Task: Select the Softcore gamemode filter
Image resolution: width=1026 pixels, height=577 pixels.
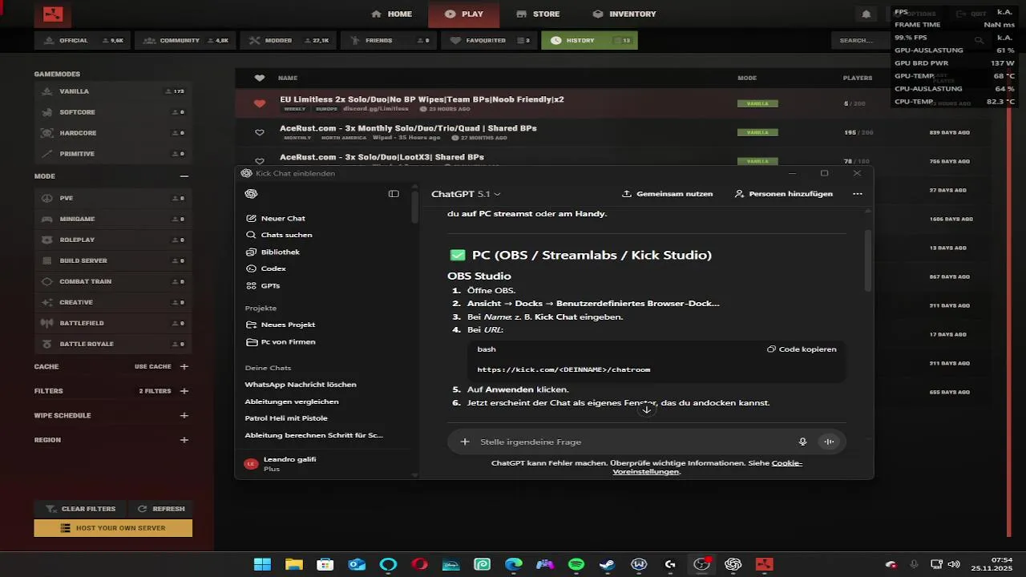Action: coord(113,112)
